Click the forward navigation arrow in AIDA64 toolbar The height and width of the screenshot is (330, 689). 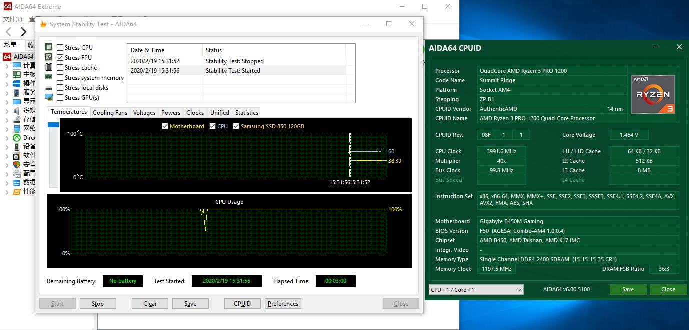[x=23, y=32]
